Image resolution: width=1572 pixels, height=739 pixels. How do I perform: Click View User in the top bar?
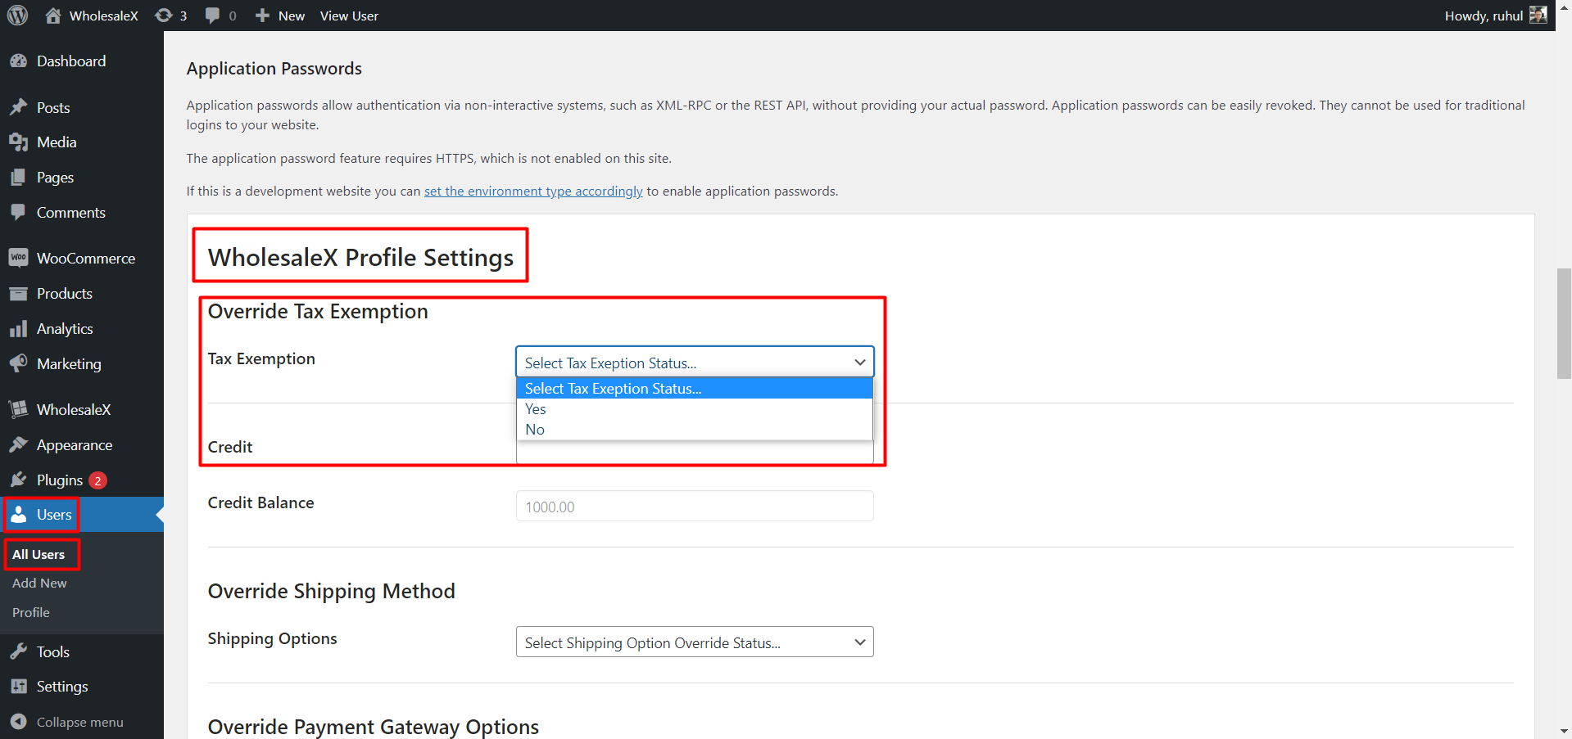click(349, 15)
